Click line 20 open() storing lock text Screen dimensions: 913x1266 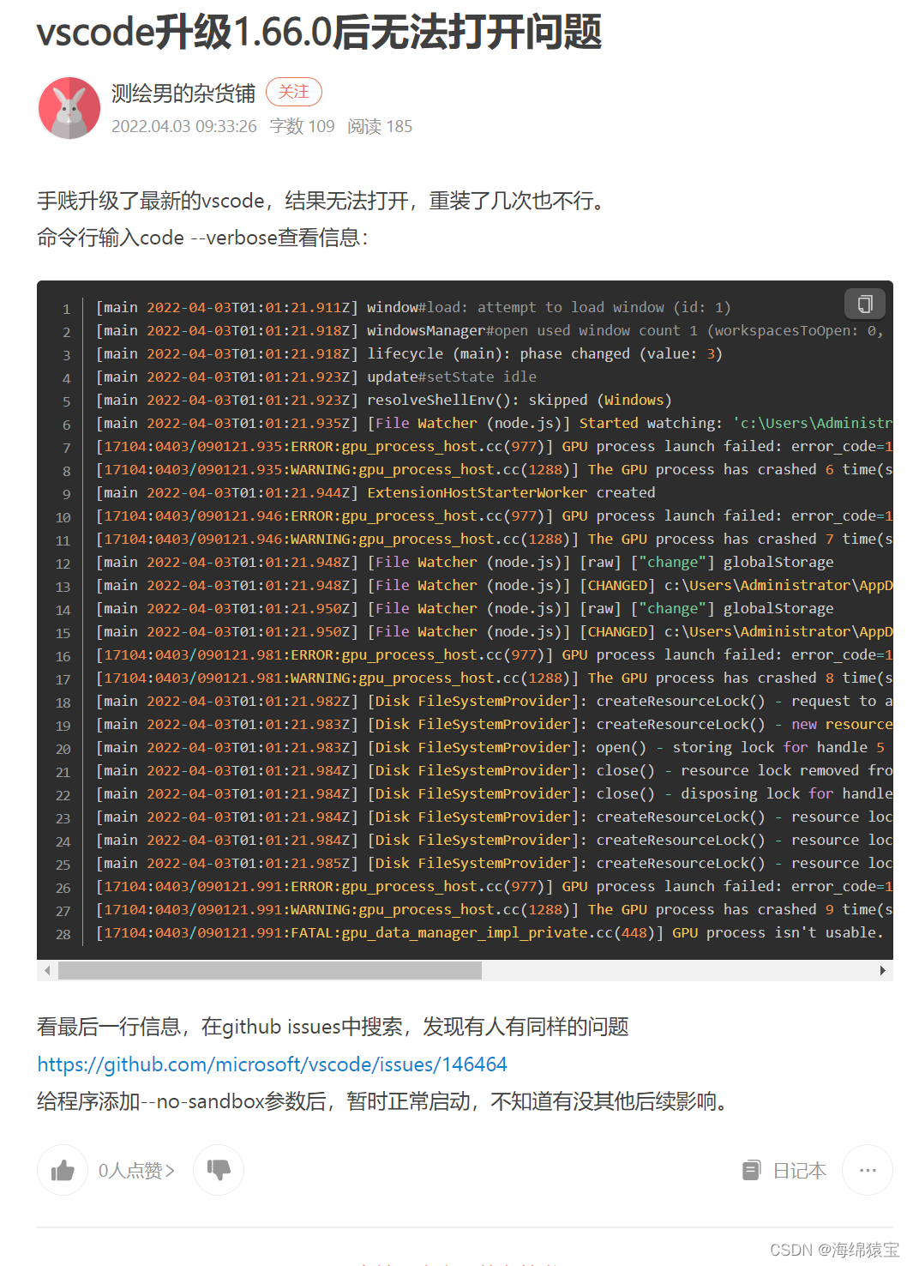point(490,747)
